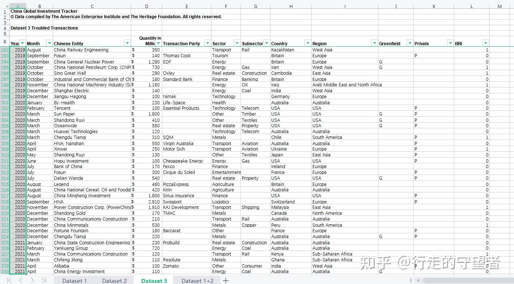514x284 pixels.
Task: Select the 'China Railway Engineering' cell
Action: [92, 50]
